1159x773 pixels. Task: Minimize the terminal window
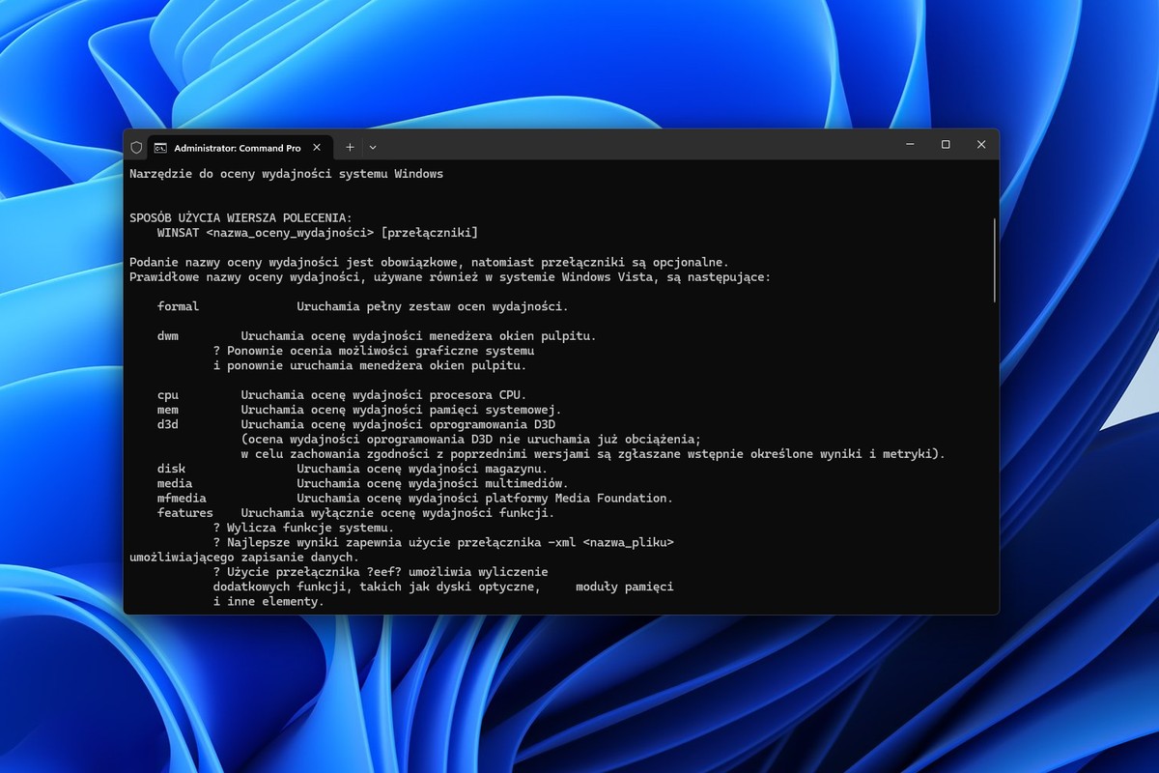pos(910,145)
